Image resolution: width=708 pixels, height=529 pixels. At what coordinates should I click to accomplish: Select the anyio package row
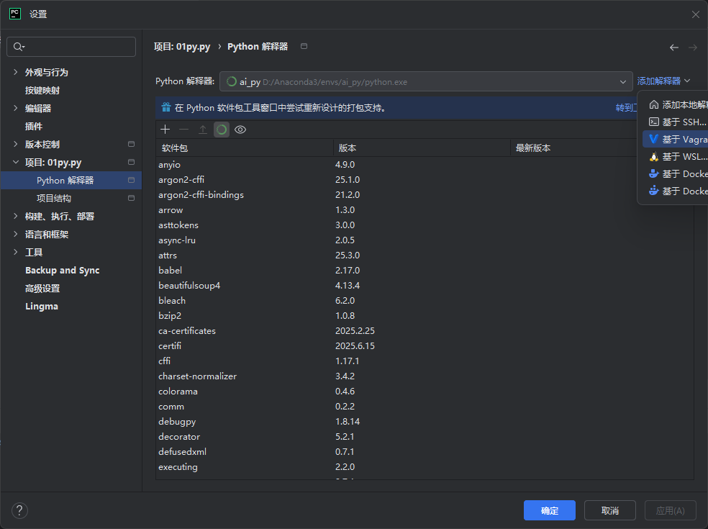[425, 164]
